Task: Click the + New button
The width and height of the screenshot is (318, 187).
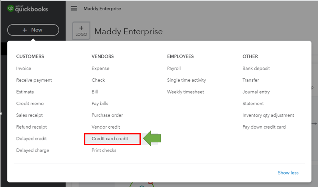Action: pyautogui.click(x=33, y=30)
